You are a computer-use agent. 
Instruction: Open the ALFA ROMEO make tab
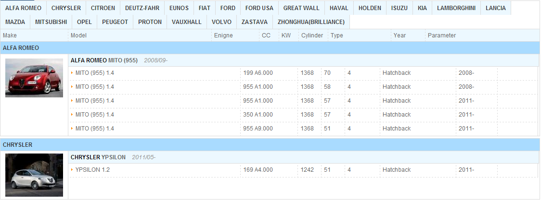click(x=23, y=8)
